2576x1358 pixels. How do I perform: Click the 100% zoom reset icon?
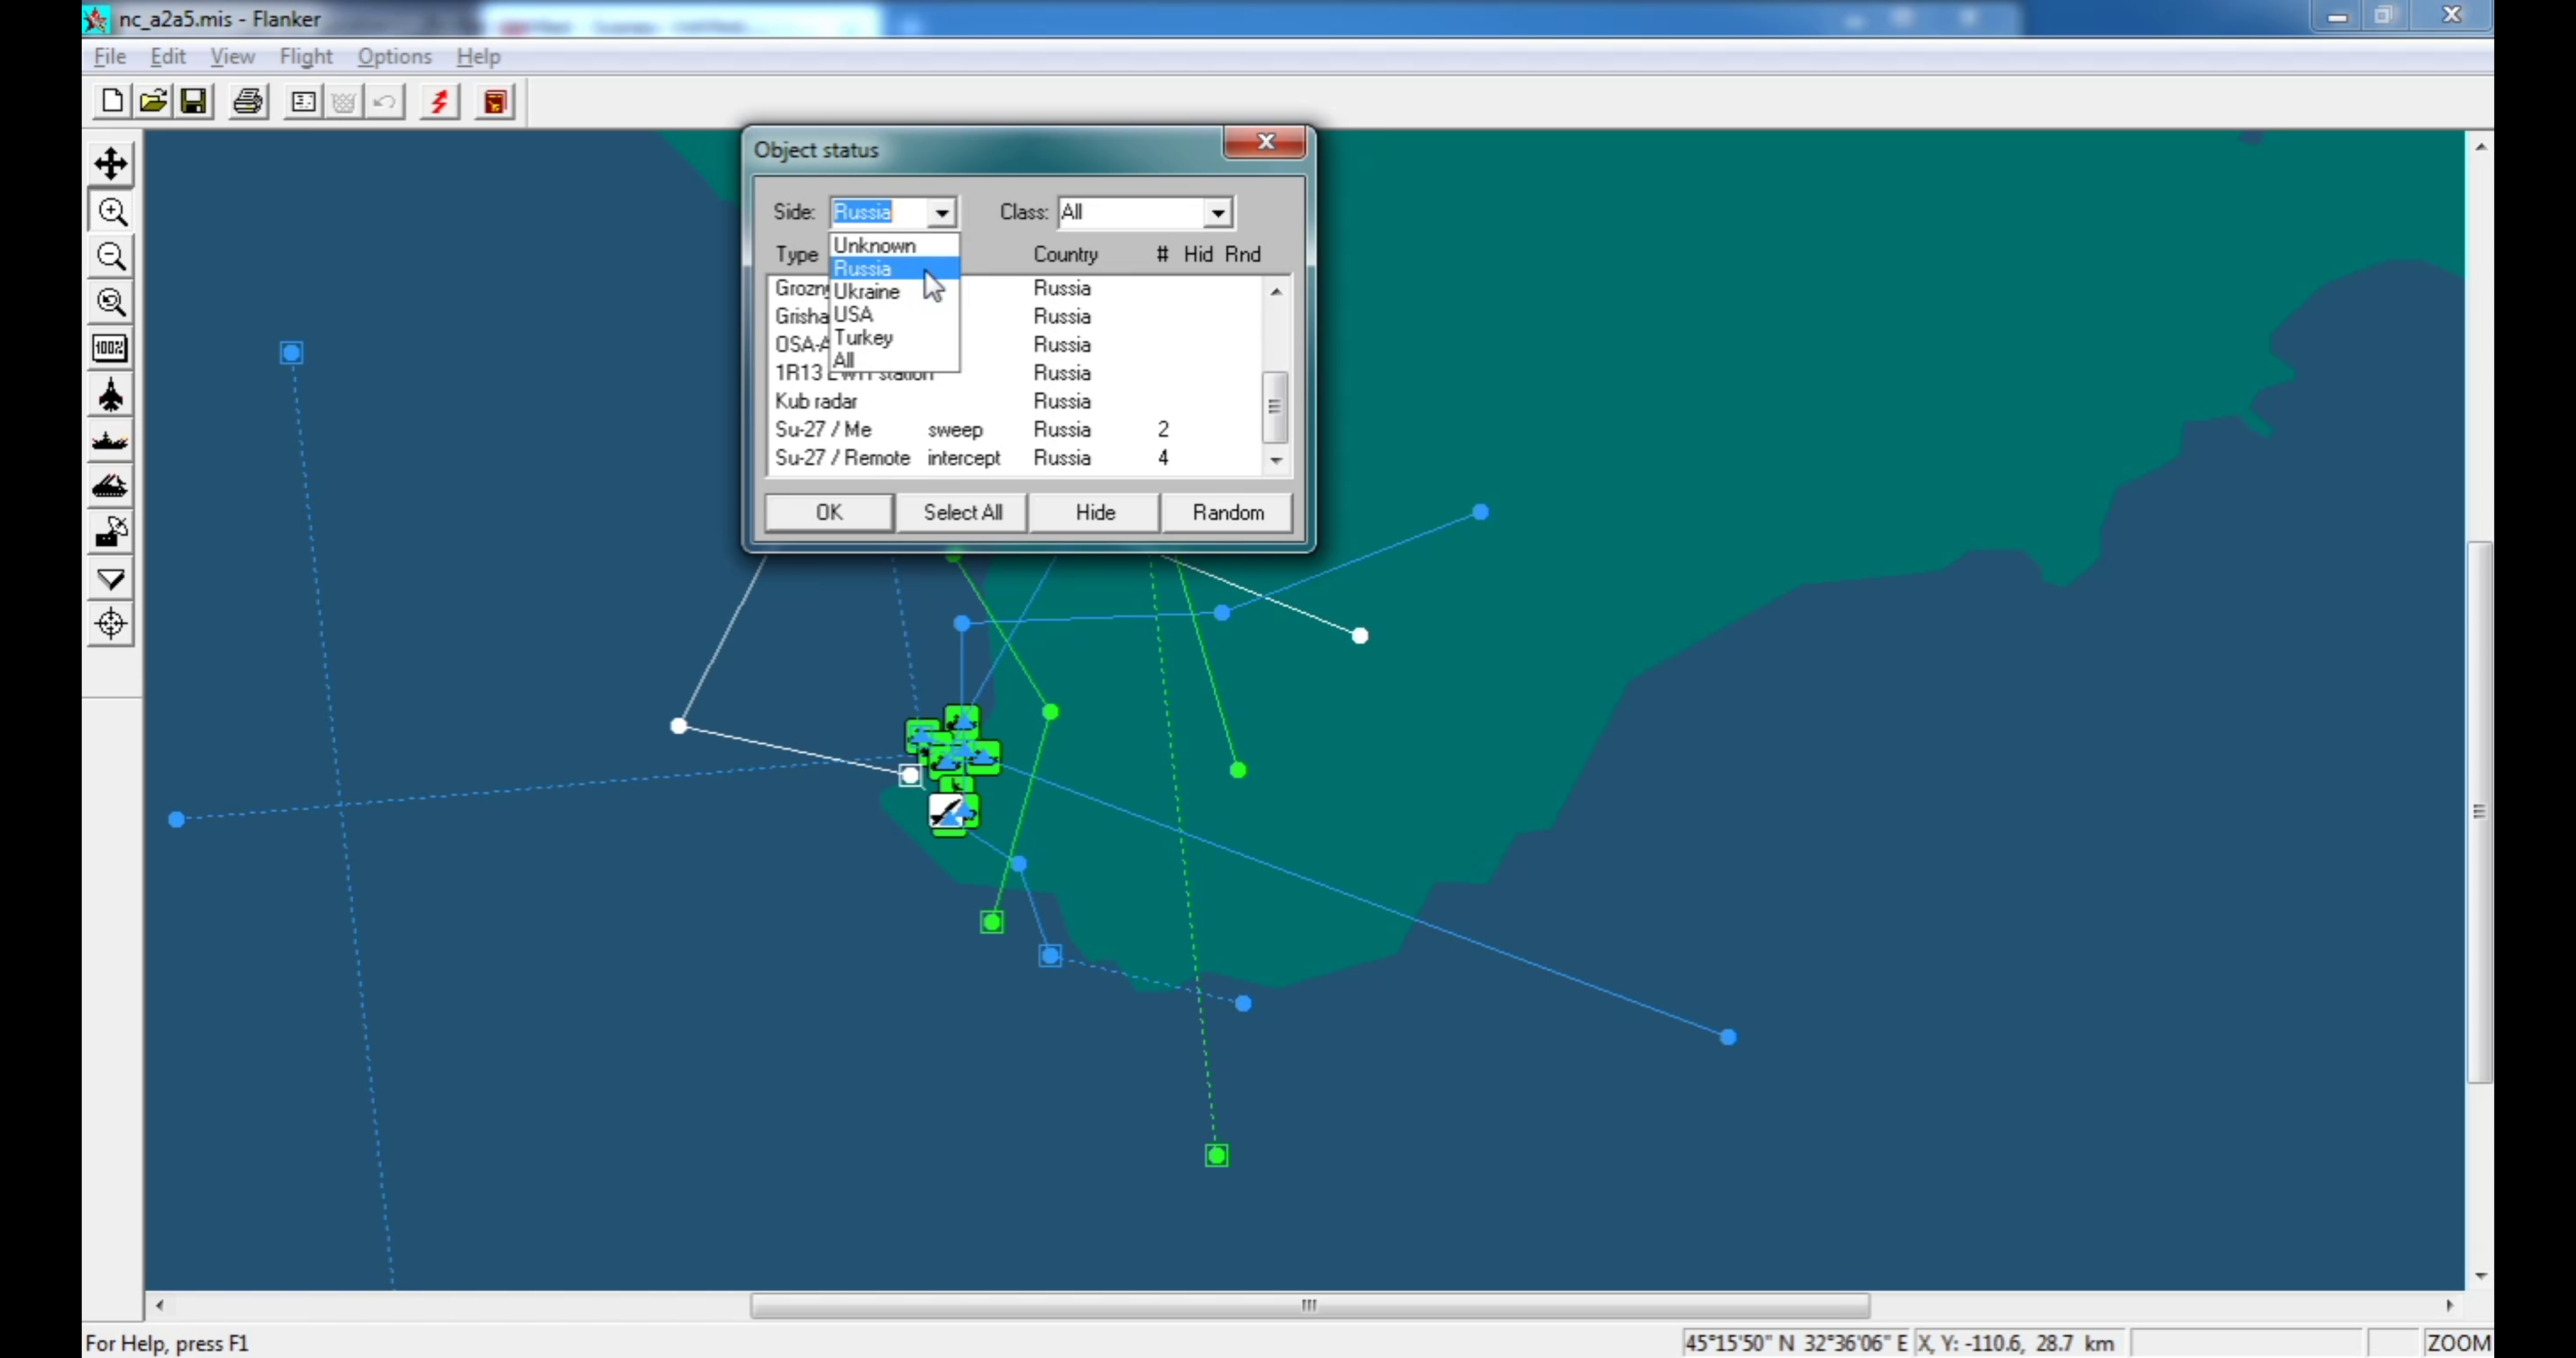pos(110,348)
